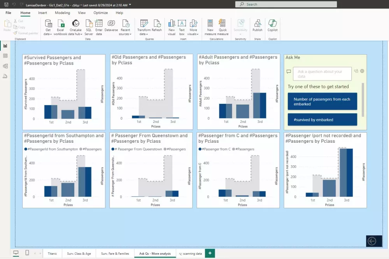Toggle mobile layout view at the bottom left
The image size is (389, 259).
click(x=27, y=252)
